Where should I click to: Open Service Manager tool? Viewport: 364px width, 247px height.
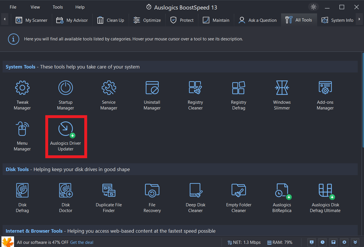click(x=109, y=95)
